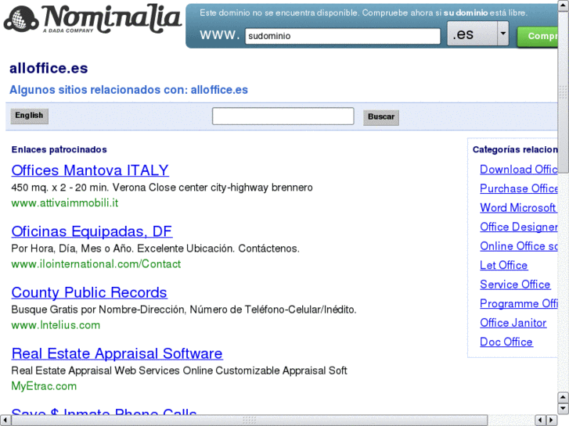Click the vertical scrollbar up arrow

564,6
